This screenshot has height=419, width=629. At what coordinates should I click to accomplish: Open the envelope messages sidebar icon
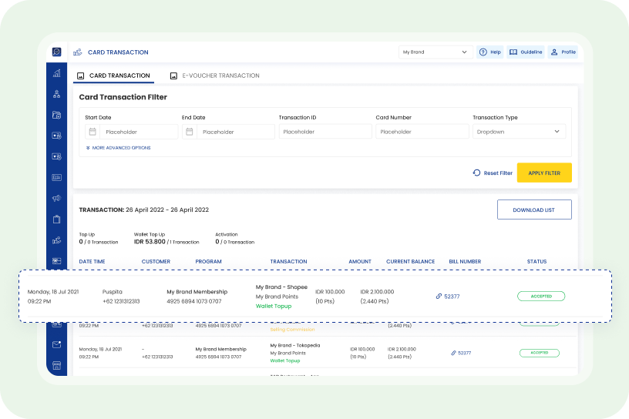tap(56, 344)
